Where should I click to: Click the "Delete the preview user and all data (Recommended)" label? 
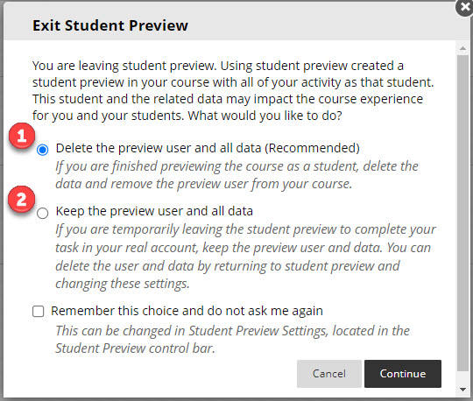tap(208, 148)
